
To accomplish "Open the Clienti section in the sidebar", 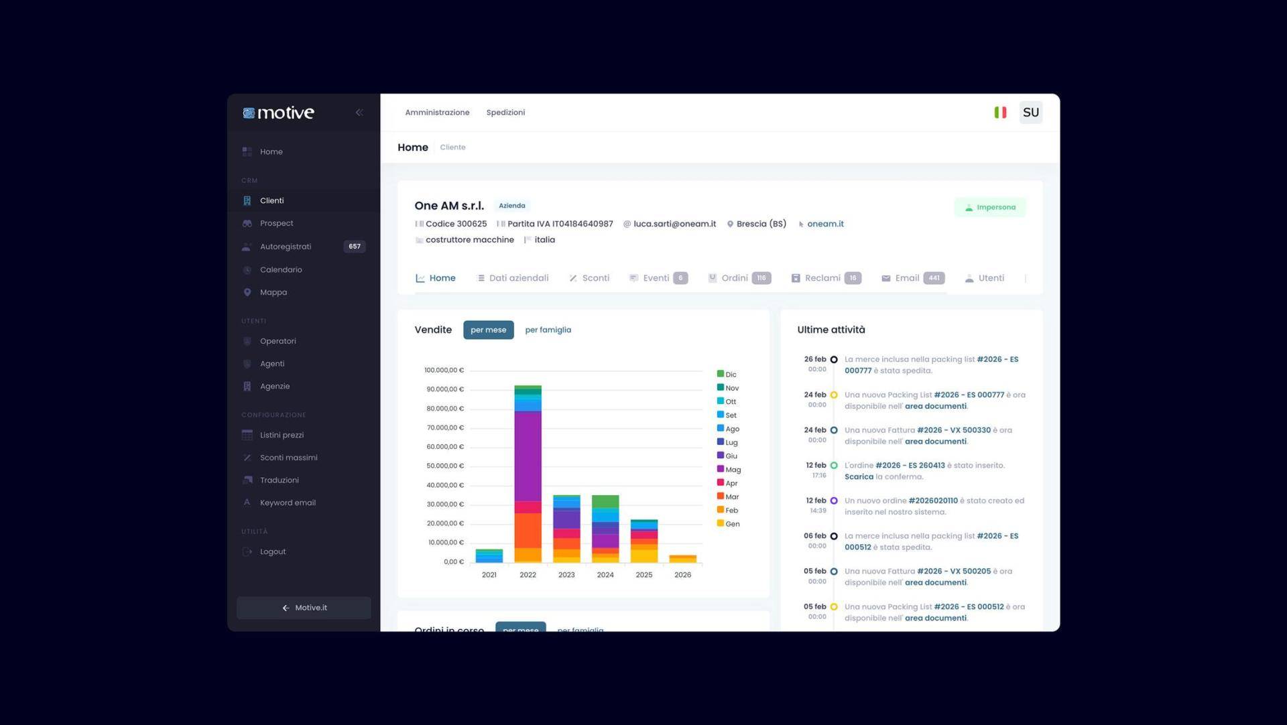I will (271, 200).
